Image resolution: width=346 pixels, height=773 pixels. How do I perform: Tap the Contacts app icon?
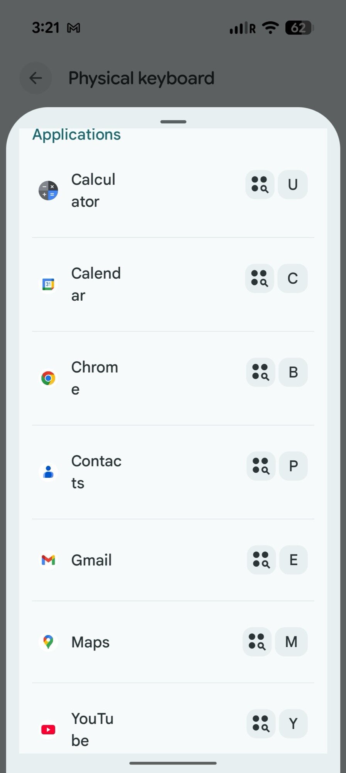click(x=48, y=472)
